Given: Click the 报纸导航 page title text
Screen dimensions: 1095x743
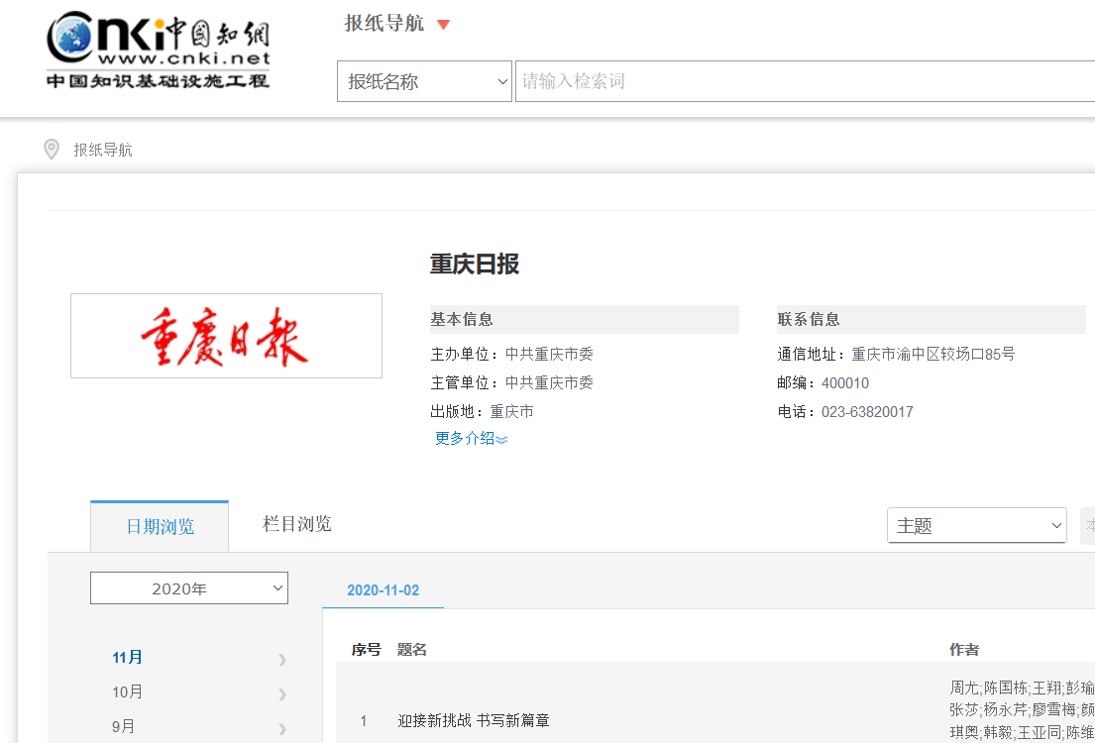Looking at the screenshot, I should click(x=384, y=23).
